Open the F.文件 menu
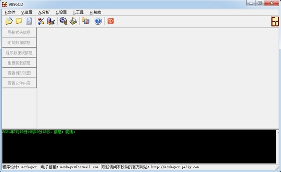Image resolution: width=281 pixels, height=172 pixels. [10, 12]
